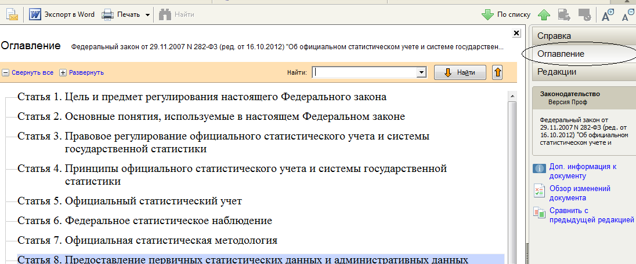Click the contents list scrollbar up arrow
The width and height of the screenshot is (636, 264).
click(512, 96)
